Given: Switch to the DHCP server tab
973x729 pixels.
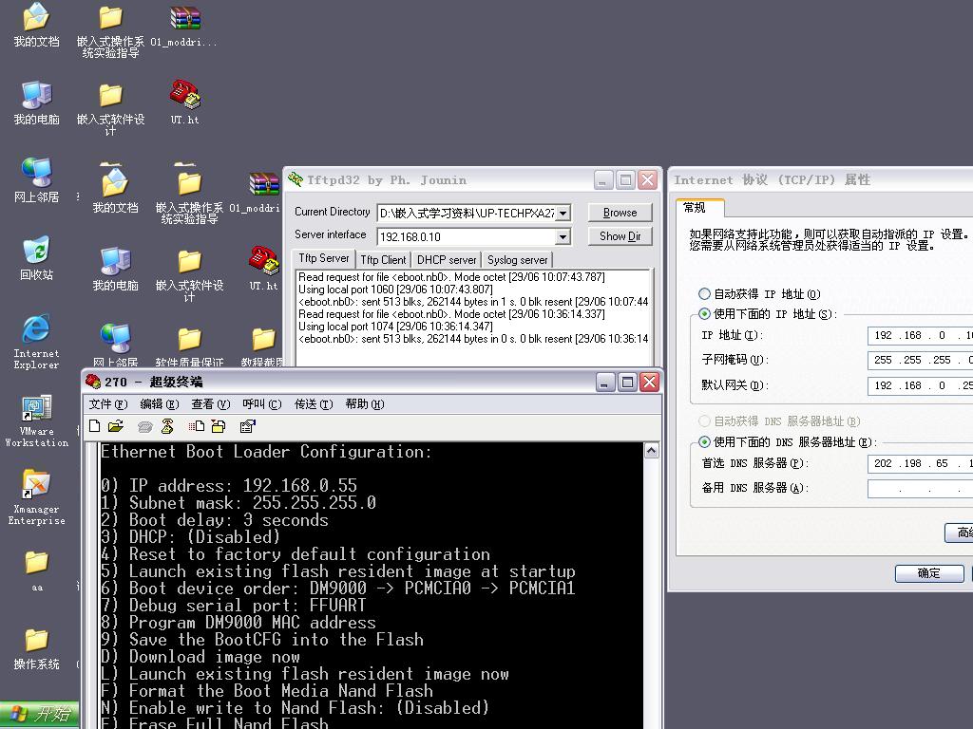Looking at the screenshot, I should [447, 260].
